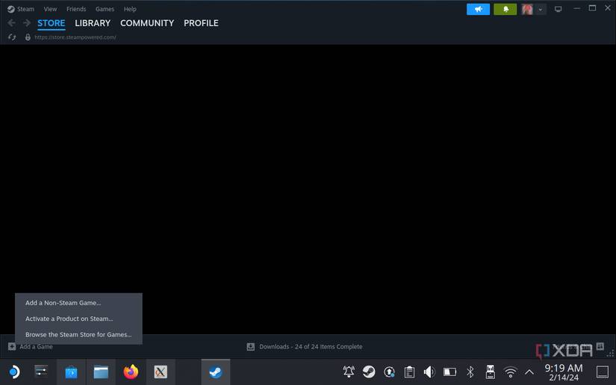
Task: Switch to Big Picture mode monitor icon
Action: click(x=558, y=9)
